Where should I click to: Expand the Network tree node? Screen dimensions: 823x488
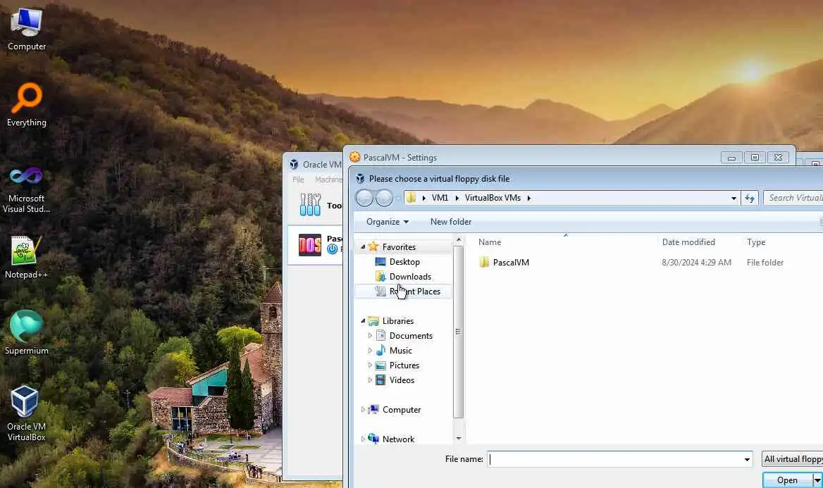[363, 439]
